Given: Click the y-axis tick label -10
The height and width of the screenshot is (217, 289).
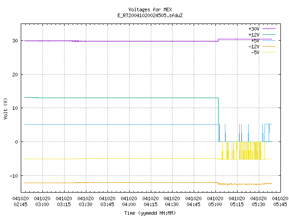Looking at the screenshot, I should 14,176.
